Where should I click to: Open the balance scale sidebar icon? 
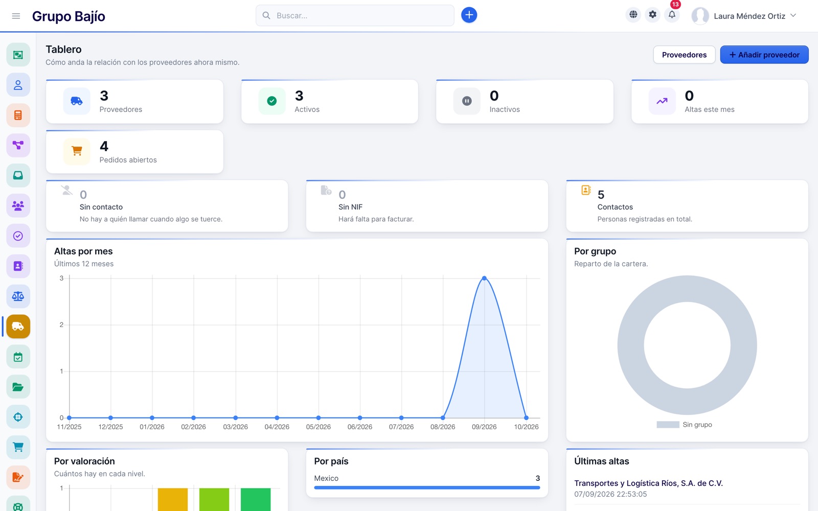click(x=18, y=296)
